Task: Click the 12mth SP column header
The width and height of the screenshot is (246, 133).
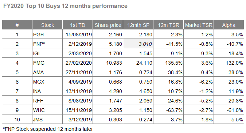Action: click(x=138, y=25)
